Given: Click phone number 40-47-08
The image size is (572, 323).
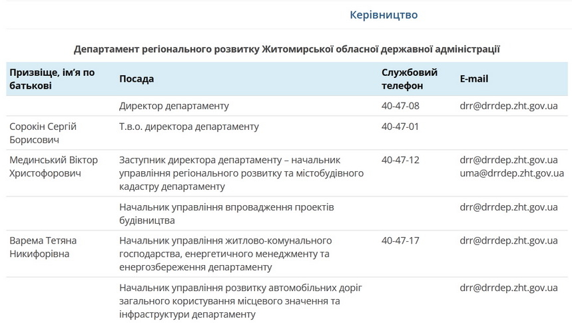Looking at the screenshot, I should 400,106.
